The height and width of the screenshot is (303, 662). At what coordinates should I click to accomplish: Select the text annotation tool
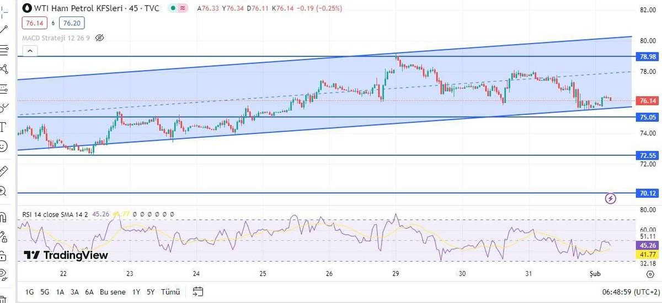tap(4, 127)
